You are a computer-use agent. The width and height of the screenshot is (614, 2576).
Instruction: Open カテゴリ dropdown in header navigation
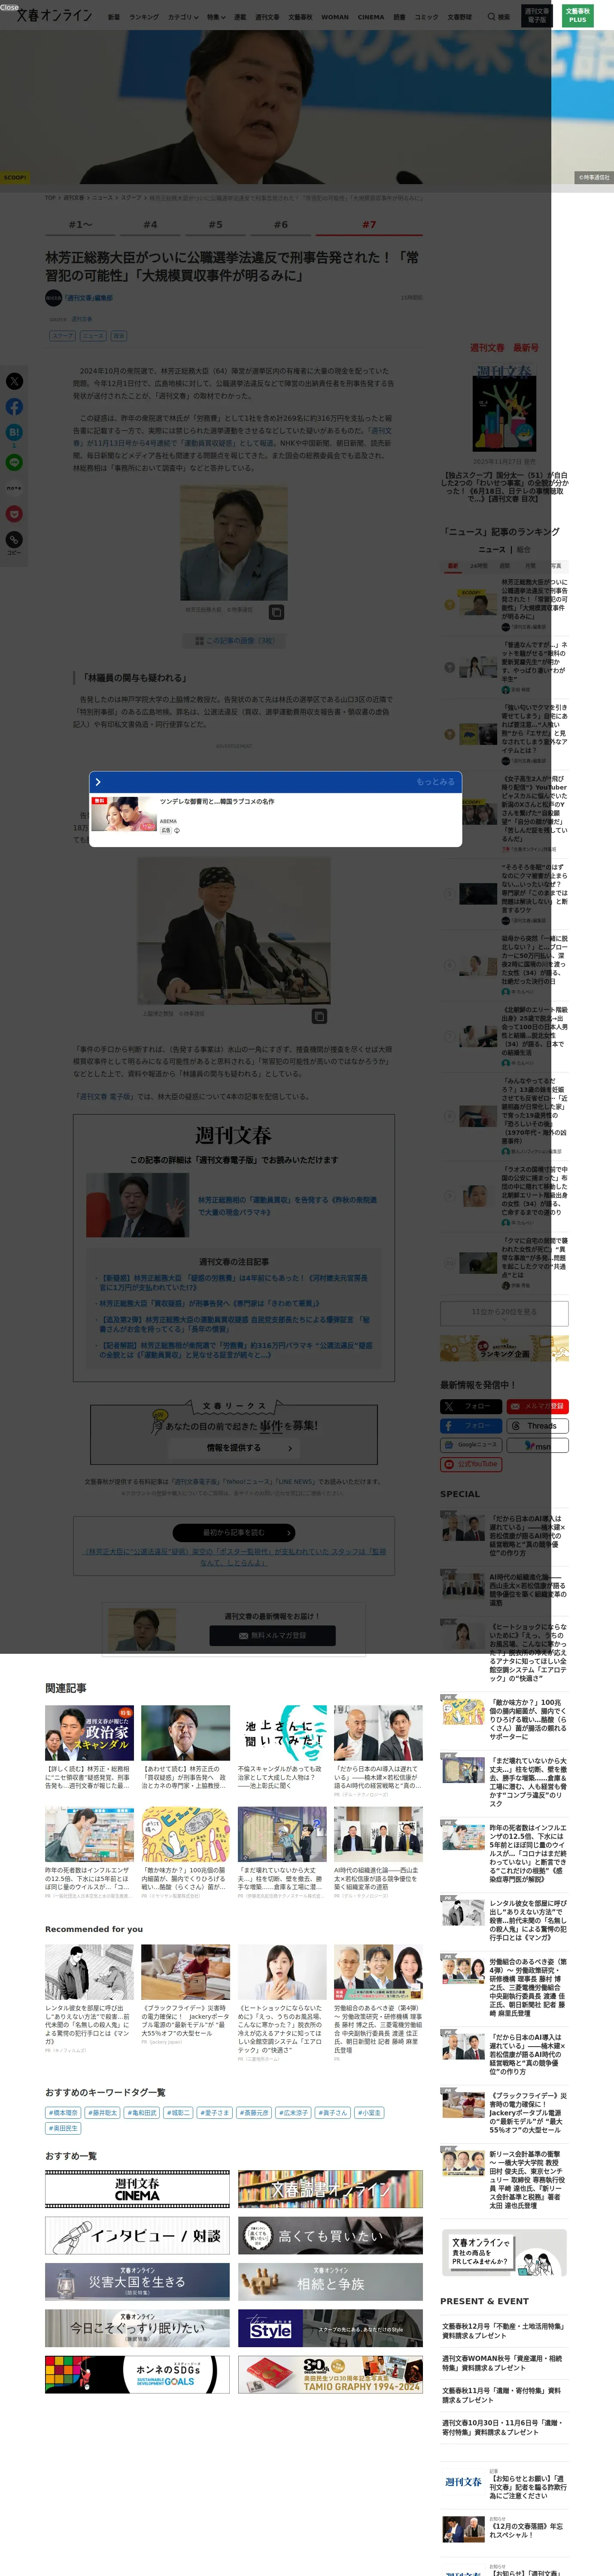pos(183,17)
